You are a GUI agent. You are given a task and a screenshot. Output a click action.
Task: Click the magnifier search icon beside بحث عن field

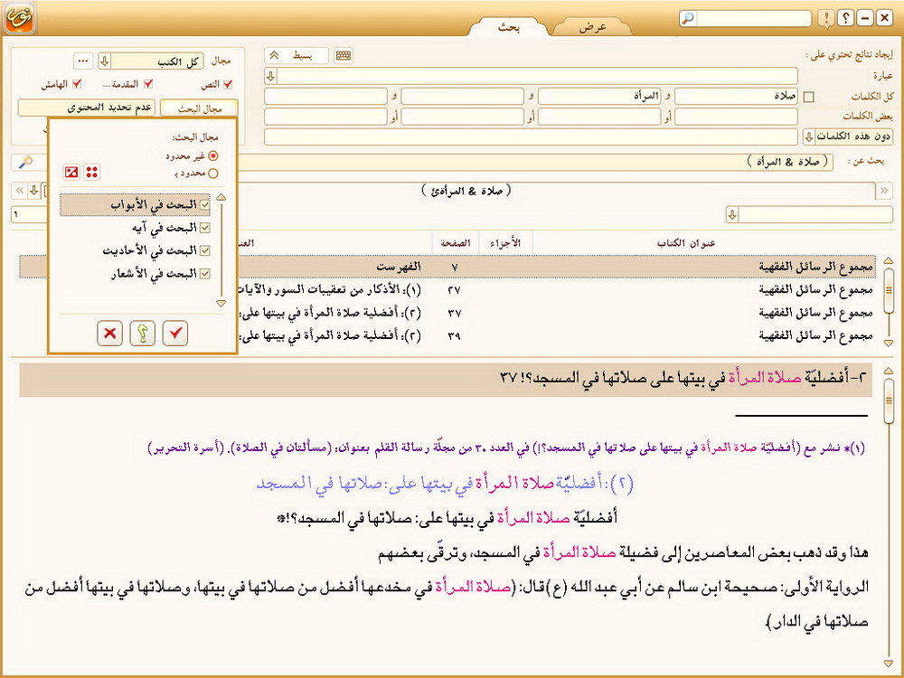pyautogui.click(x=25, y=162)
